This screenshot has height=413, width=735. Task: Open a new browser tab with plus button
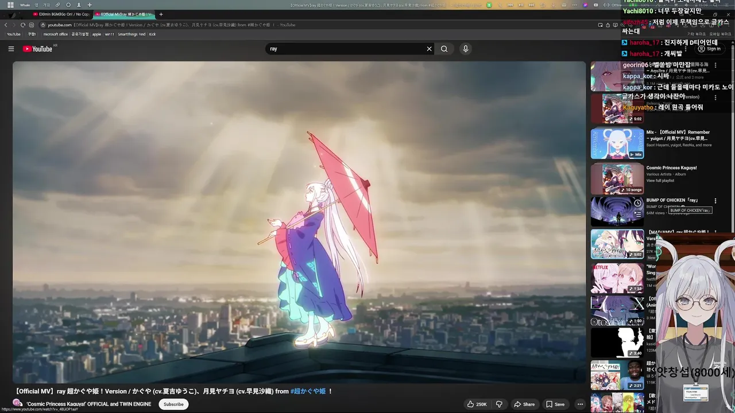coord(161,14)
